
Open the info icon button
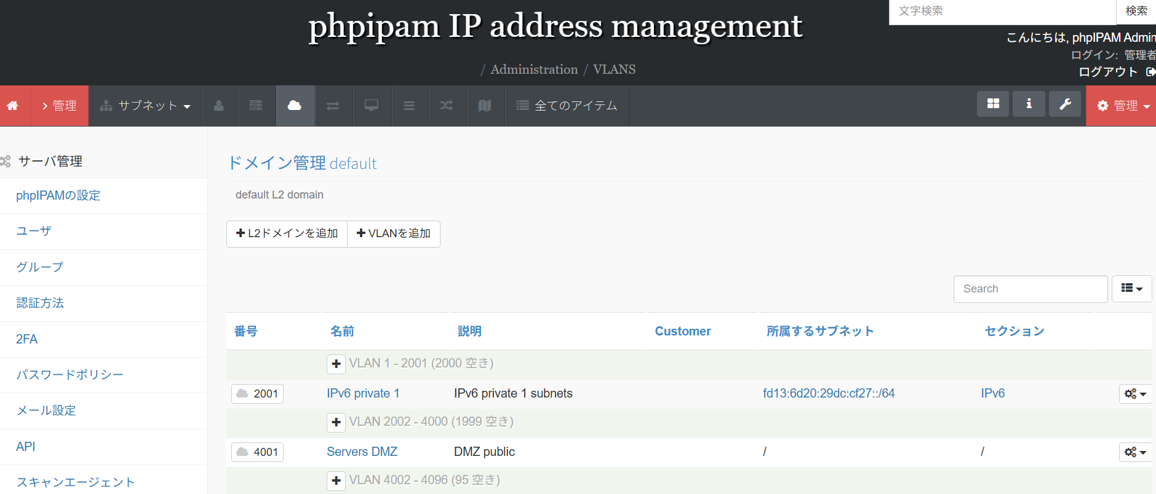[1029, 104]
